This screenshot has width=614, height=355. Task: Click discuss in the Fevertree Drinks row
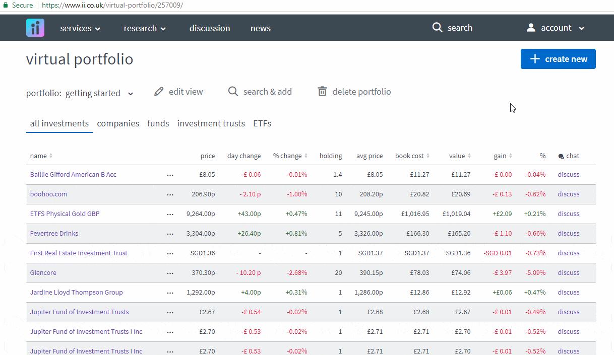tap(569, 234)
